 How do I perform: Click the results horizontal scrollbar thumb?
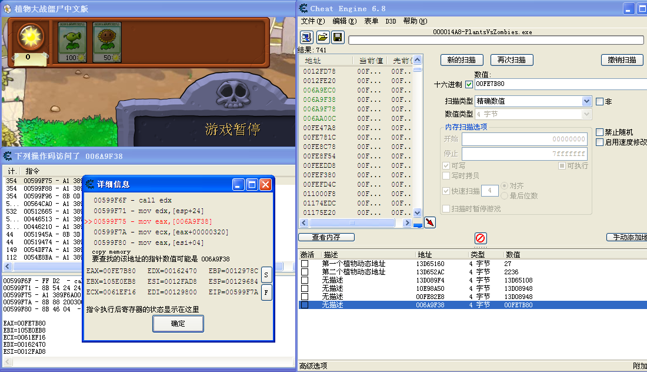point(352,223)
